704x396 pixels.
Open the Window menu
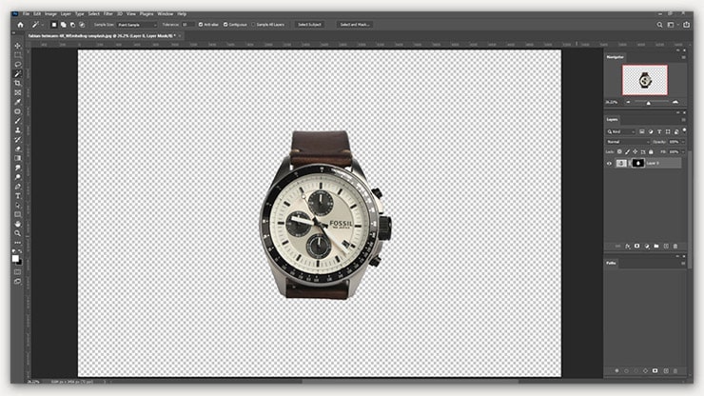pyautogui.click(x=166, y=14)
